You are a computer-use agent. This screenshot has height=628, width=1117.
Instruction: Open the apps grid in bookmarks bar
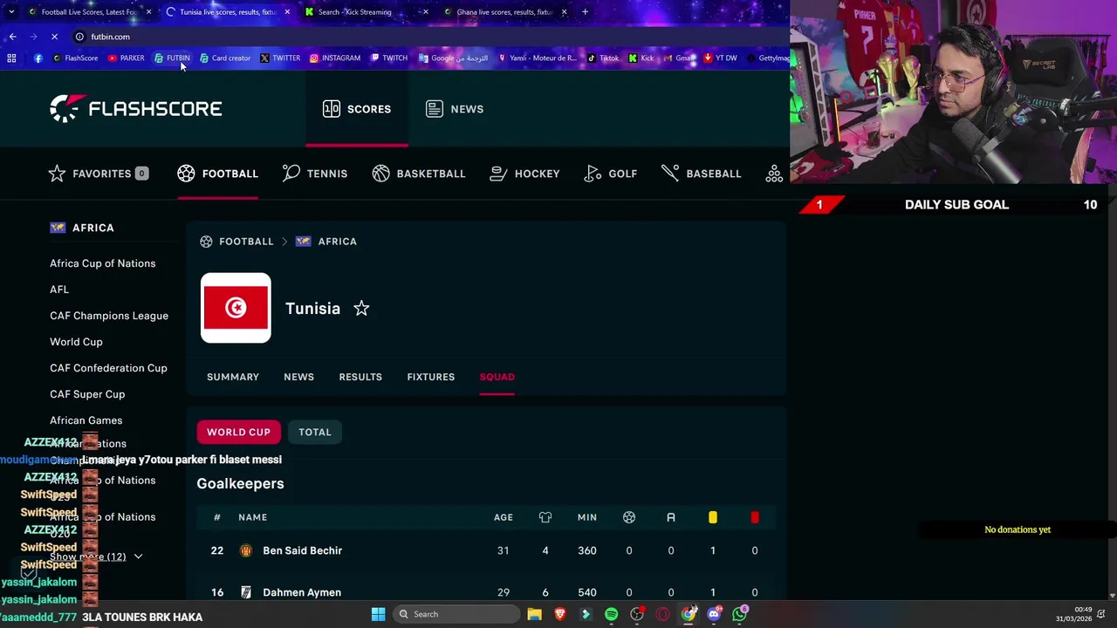pos(11,58)
